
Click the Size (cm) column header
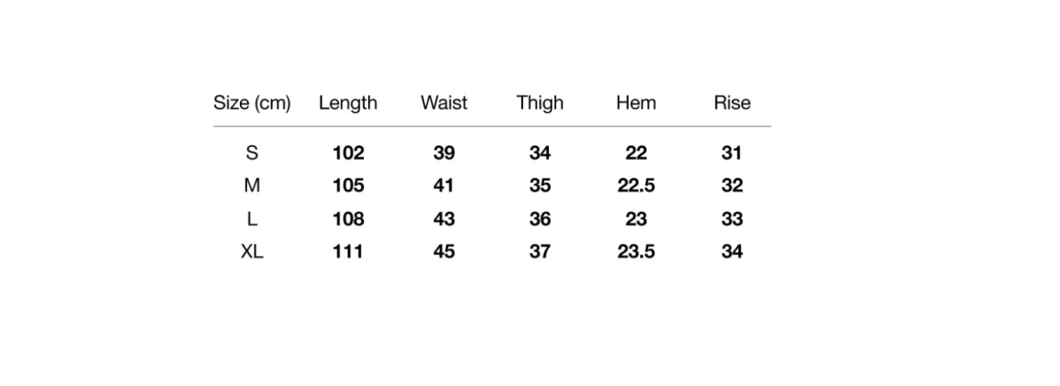(x=252, y=103)
